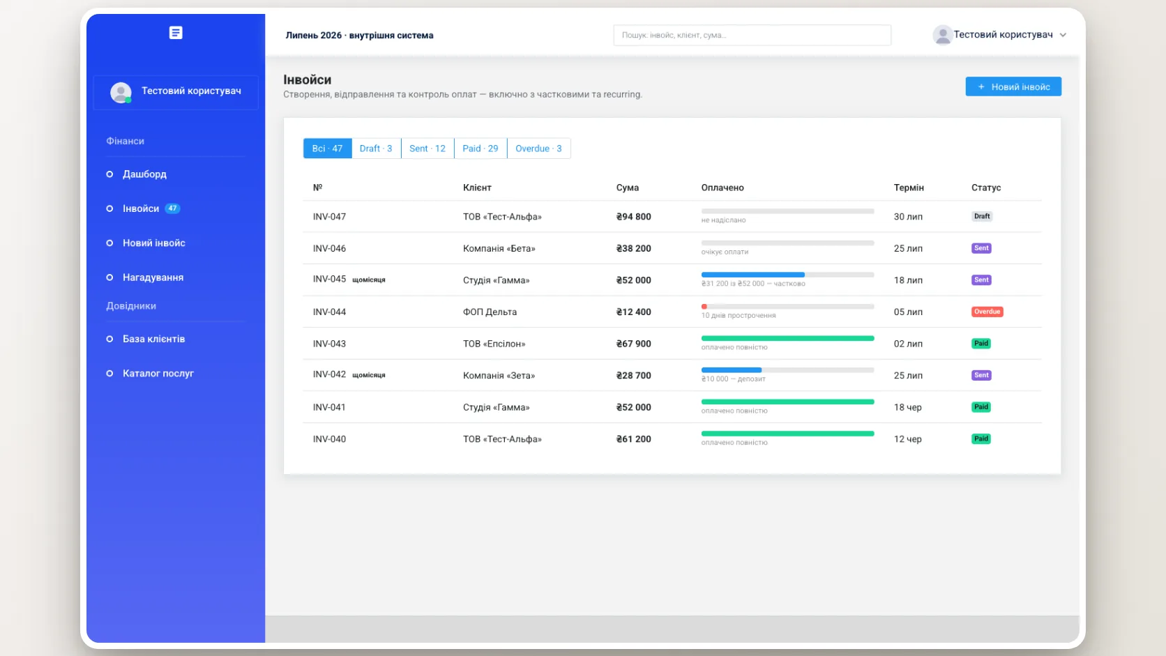Click the search field Пошук: інвойс, клієнт

[x=752, y=35]
